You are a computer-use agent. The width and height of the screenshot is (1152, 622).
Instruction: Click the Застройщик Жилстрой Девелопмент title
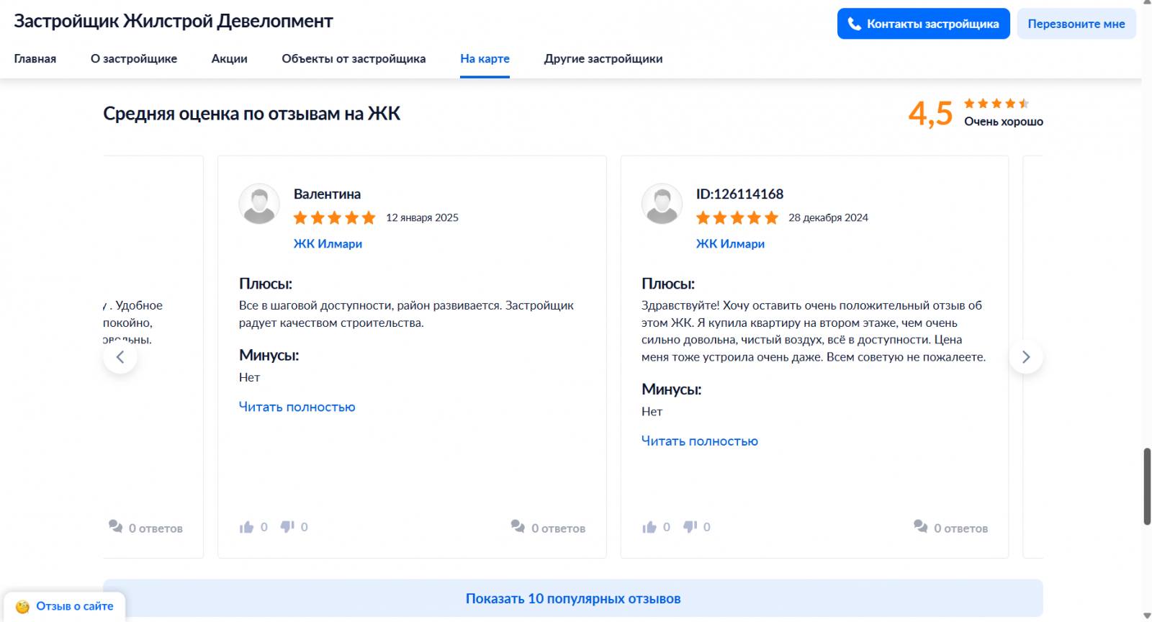point(174,22)
